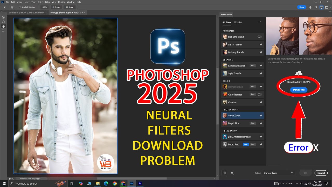Open the Image menu
The height and width of the screenshot is (187, 332).
coord(19,2)
